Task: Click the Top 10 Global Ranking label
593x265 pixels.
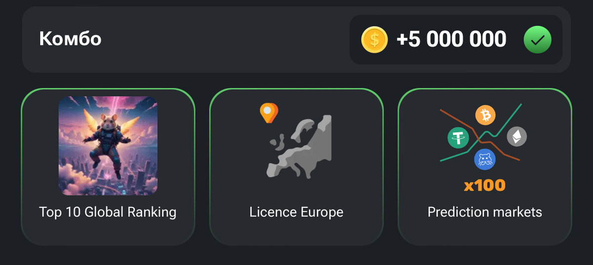Action: pos(108,212)
